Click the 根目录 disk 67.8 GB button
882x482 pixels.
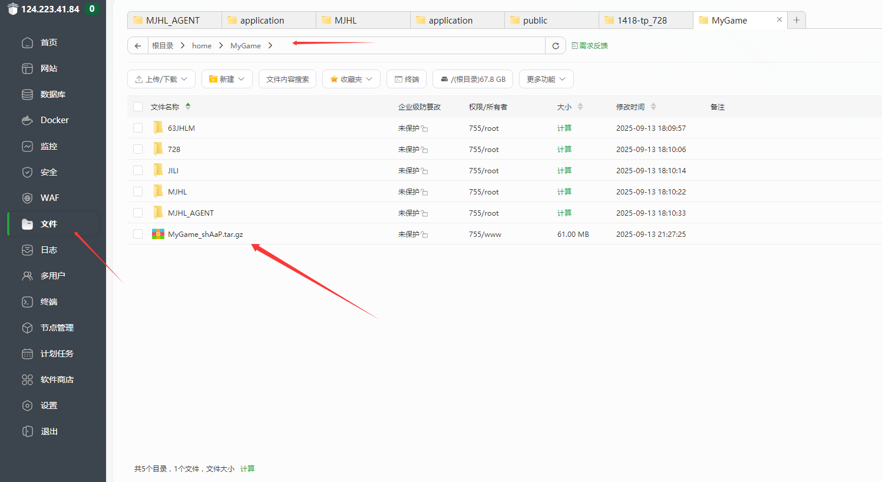pyautogui.click(x=473, y=79)
